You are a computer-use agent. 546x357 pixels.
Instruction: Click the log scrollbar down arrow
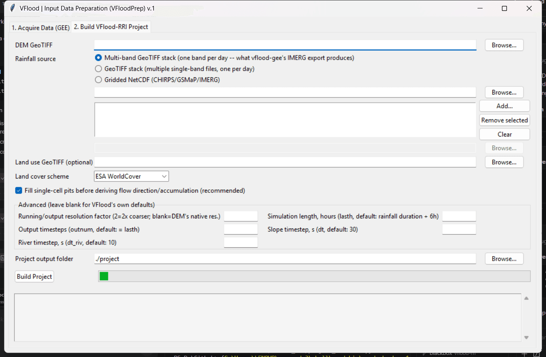526,337
